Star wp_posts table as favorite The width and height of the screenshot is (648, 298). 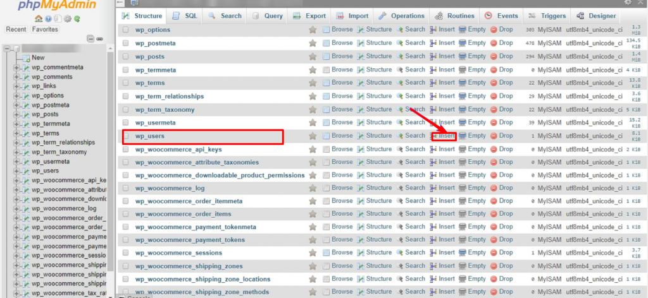coord(313,56)
